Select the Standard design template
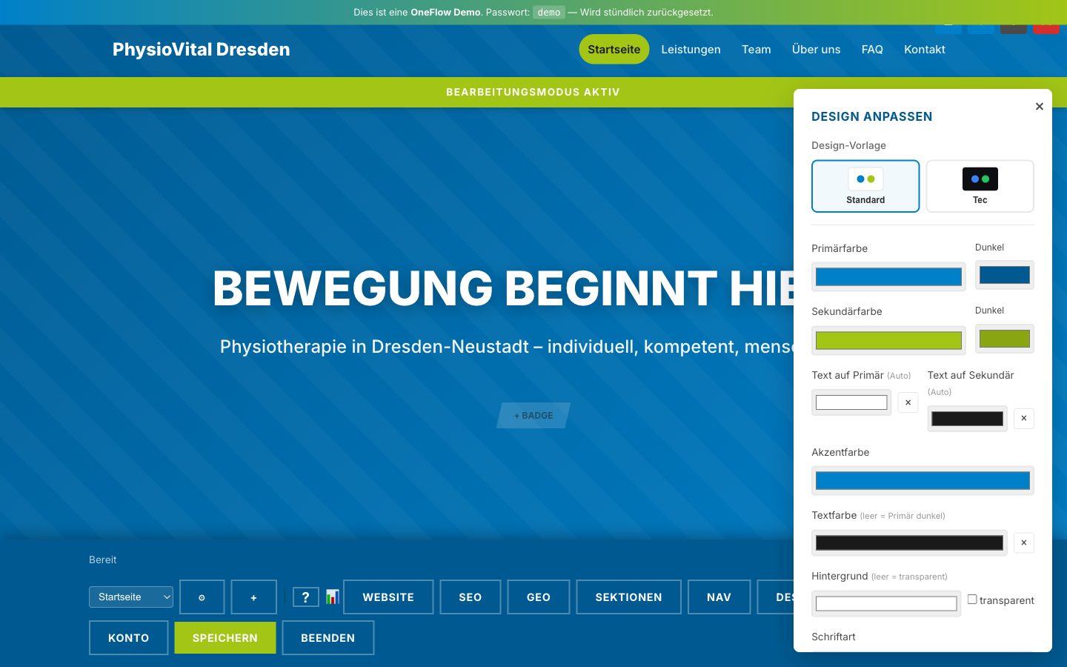 coord(865,186)
